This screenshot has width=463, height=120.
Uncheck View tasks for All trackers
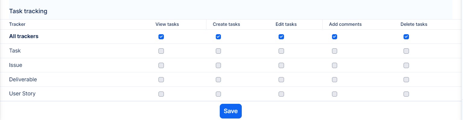(161, 37)
